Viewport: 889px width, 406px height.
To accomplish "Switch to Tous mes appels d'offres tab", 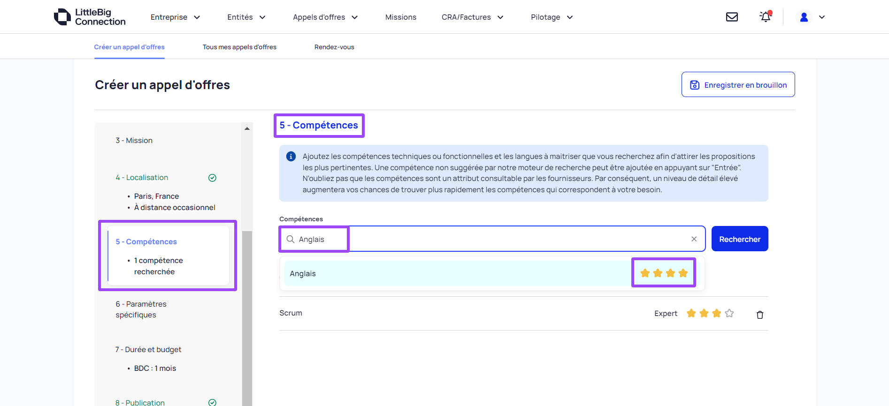I will point(239,47).
